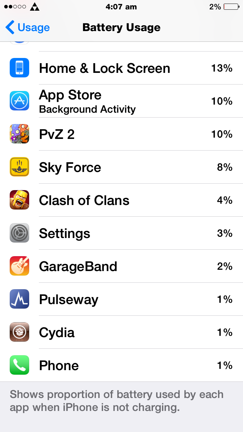Image resolution: width=243 pixels, height=432 pixels.
Task: Click the Battery Usage title
Action: [121, 28]
